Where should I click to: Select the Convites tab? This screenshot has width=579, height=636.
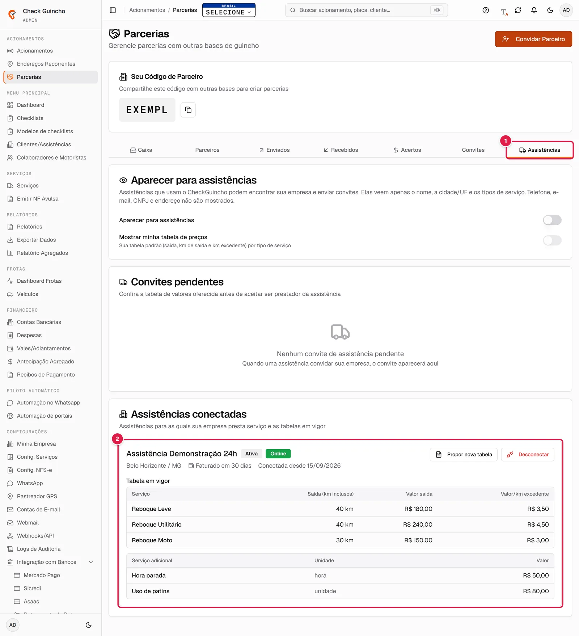(473, 150)
